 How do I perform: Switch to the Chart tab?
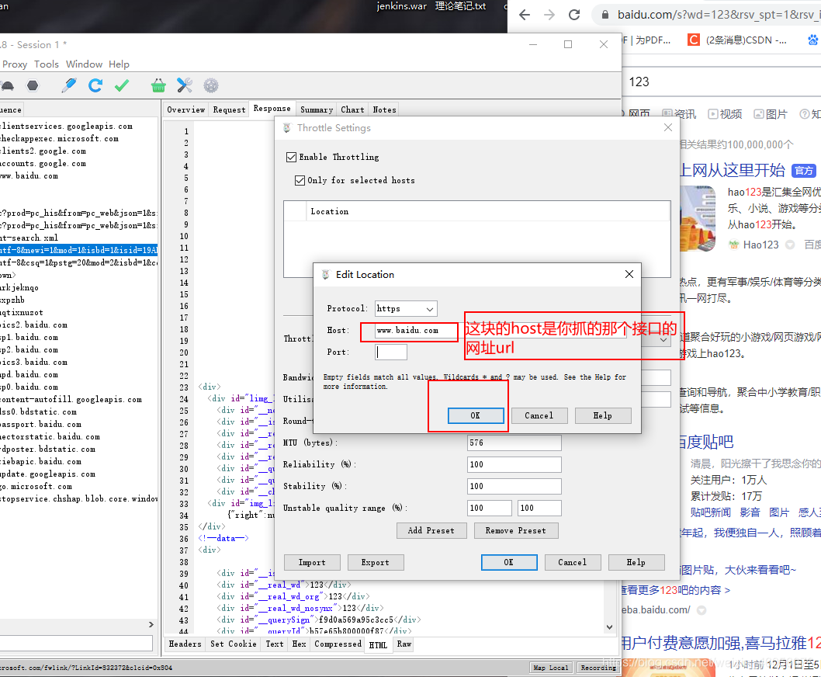pyautogui.click(x=352, y=109)
